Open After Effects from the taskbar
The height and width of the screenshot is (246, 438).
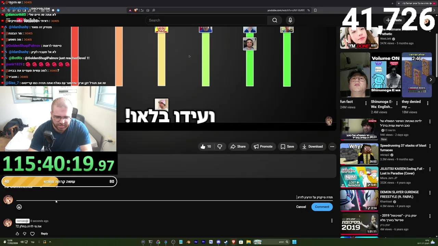pyautogui.click(x=196, y=242)
